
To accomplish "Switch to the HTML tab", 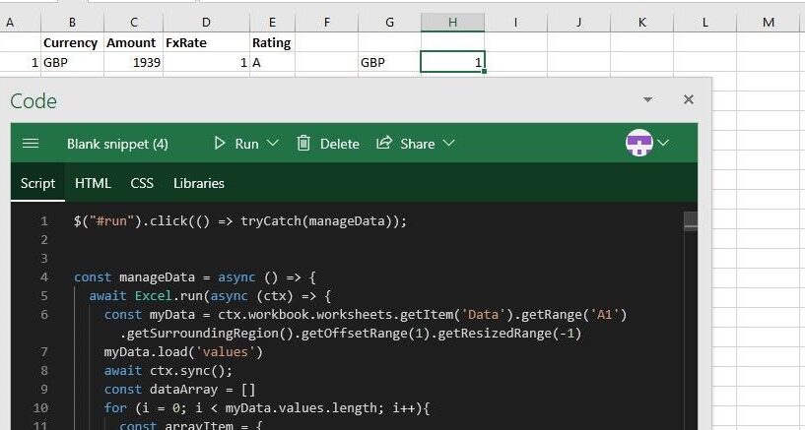I will click(93, 183).
